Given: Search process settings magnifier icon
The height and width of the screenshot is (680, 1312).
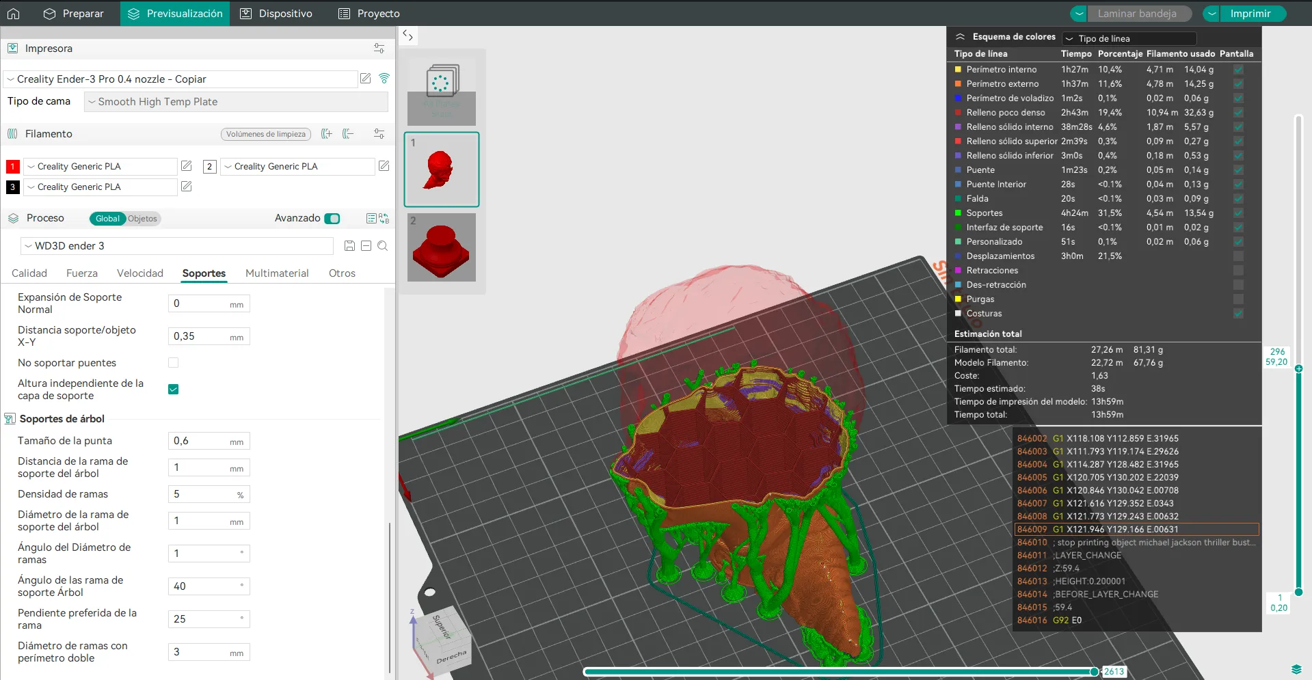Looking at the screenshot, I should point(382,246).
